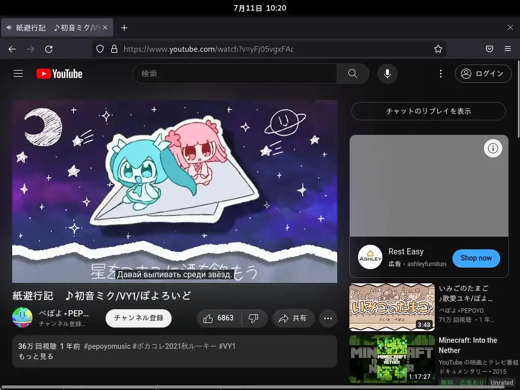
Task: Click ぺぽよ⋆PEPOYO channel under suggested video
Action: (x=461, y=311)
